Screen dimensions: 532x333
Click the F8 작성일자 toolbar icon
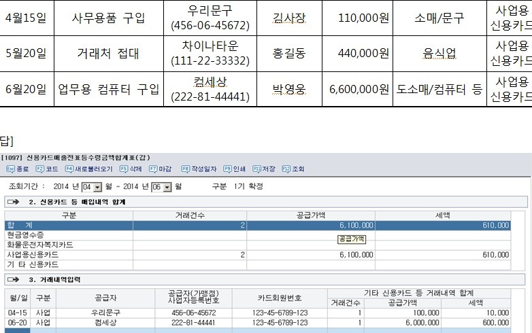199,169
